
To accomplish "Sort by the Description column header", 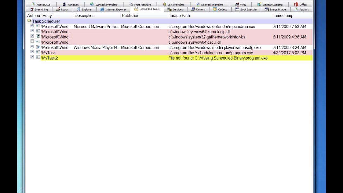I will click(x=97, y=16).
